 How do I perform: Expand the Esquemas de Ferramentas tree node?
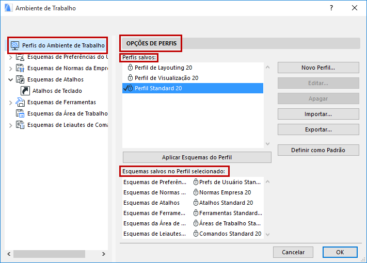tap(11, 102)
